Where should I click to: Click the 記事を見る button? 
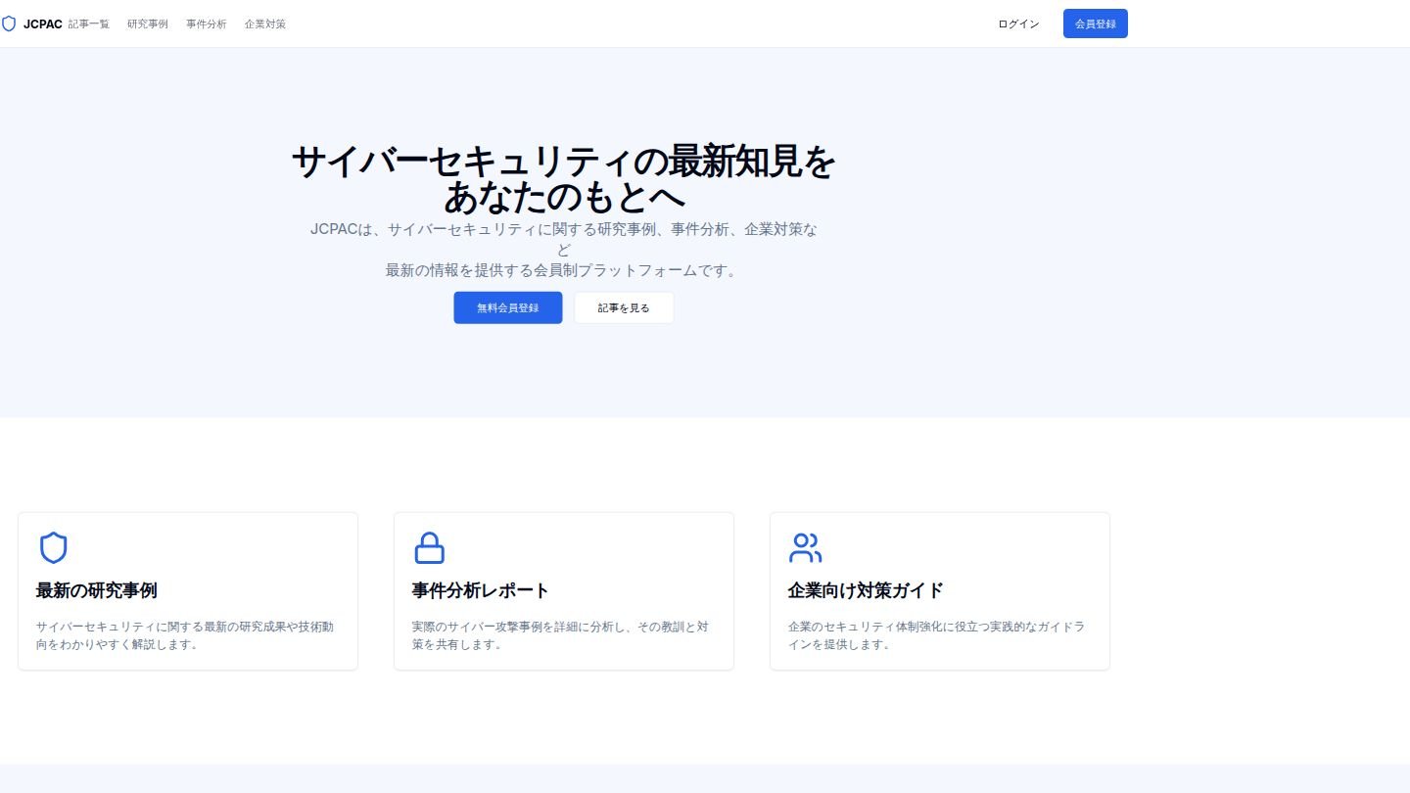(624, 307)
